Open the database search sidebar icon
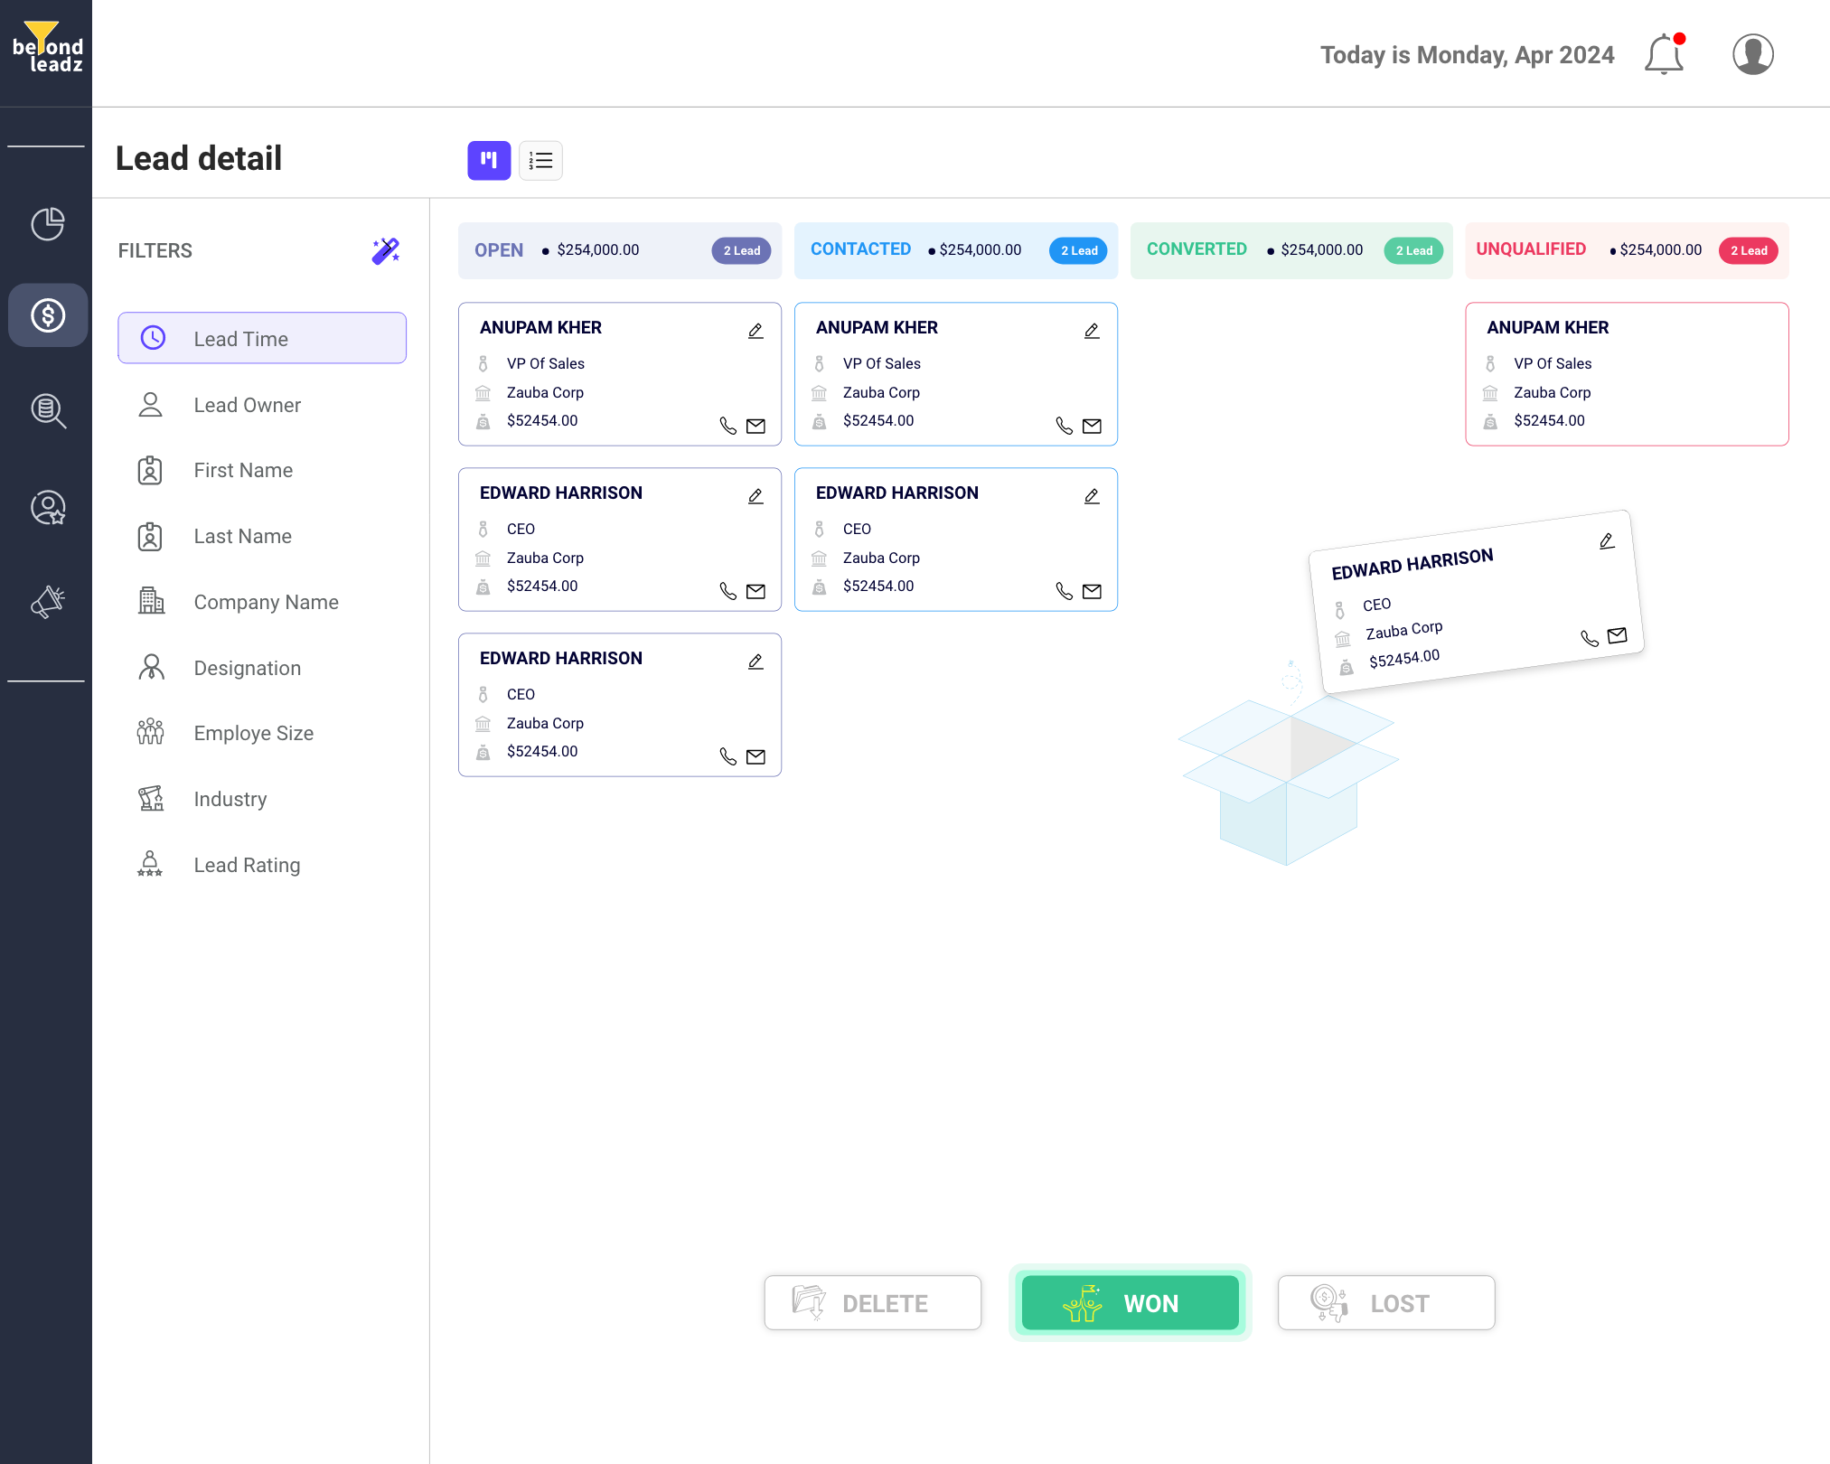The height and width of the screenshot is (1464, 1830). click(47, 411)
